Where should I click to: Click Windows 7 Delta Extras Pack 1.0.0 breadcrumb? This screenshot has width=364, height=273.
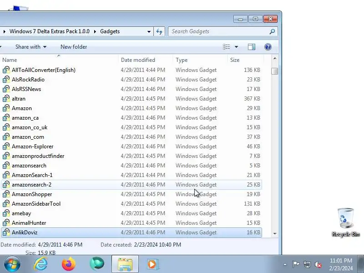pos(50,31)
